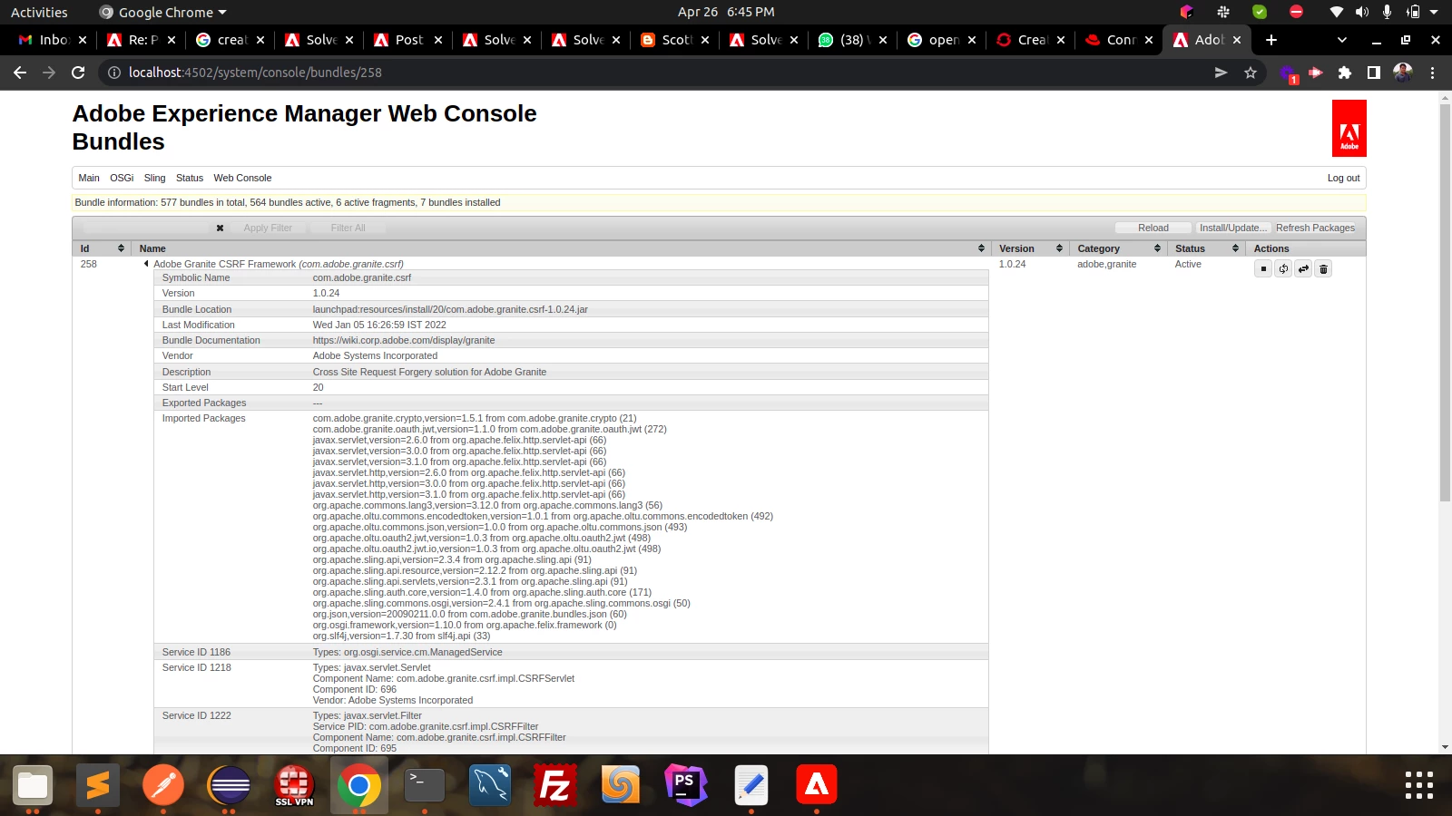Click the volume icon in top bar
Viewport: 1452px width, 816px height.
(1361, 12)
